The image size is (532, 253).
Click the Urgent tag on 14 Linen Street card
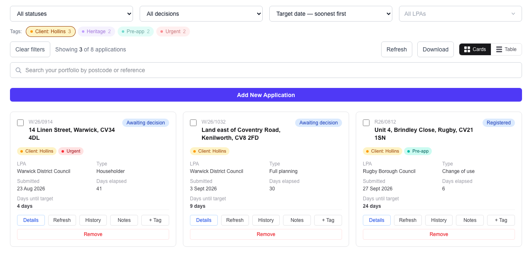[71, 151]
